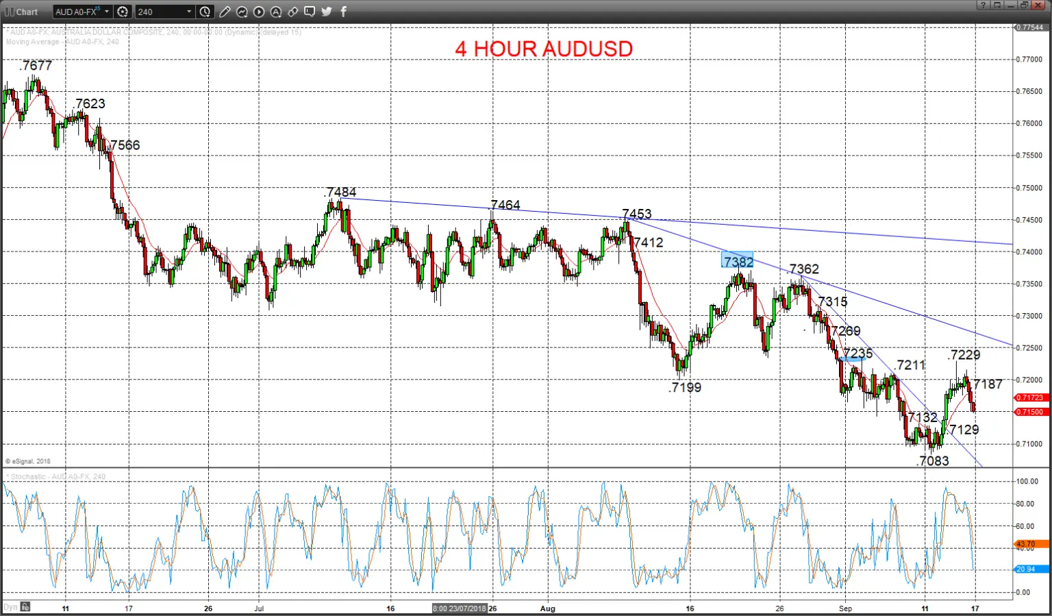Click the 8:00 23/07/2018 time axis marker
1052x616 pixels.
(460, 608)
